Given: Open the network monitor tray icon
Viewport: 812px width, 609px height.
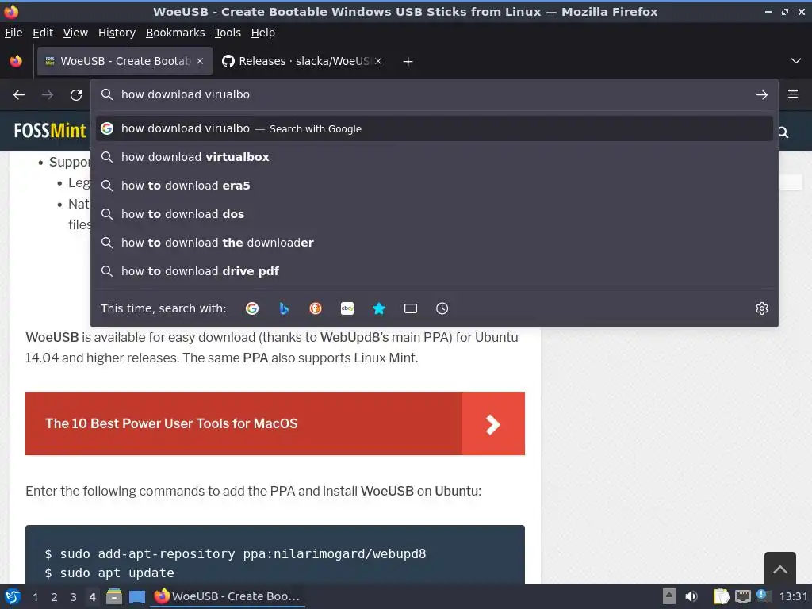Looking at the screenshot, I should (742, 596).
